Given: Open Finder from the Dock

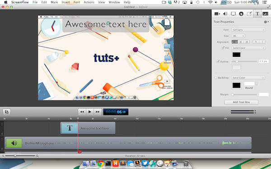Looking at the screenshot, I should point(86,163).
